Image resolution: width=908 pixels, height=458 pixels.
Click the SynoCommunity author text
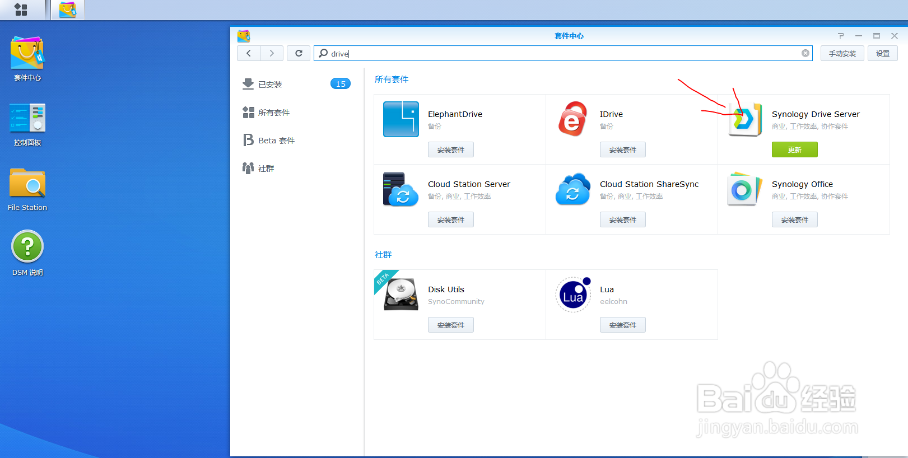coord(456,302)
